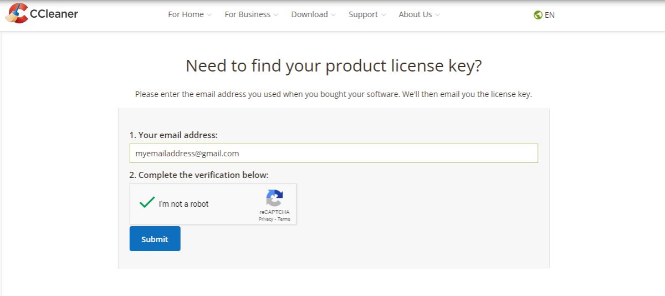Click the instruction text about emailing the license key

coord(334,94)
